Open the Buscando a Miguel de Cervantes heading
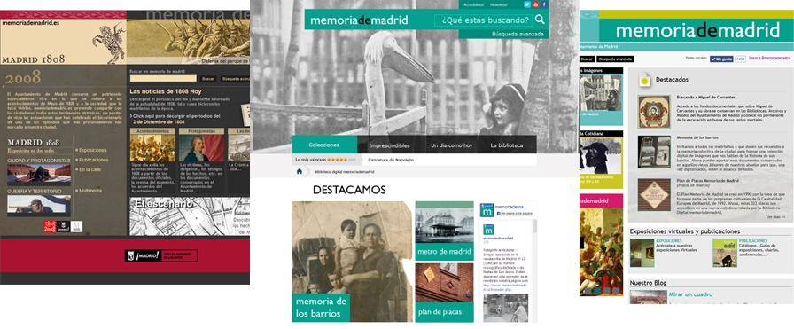This screenshot has width=794, height=329. [706, 97]
